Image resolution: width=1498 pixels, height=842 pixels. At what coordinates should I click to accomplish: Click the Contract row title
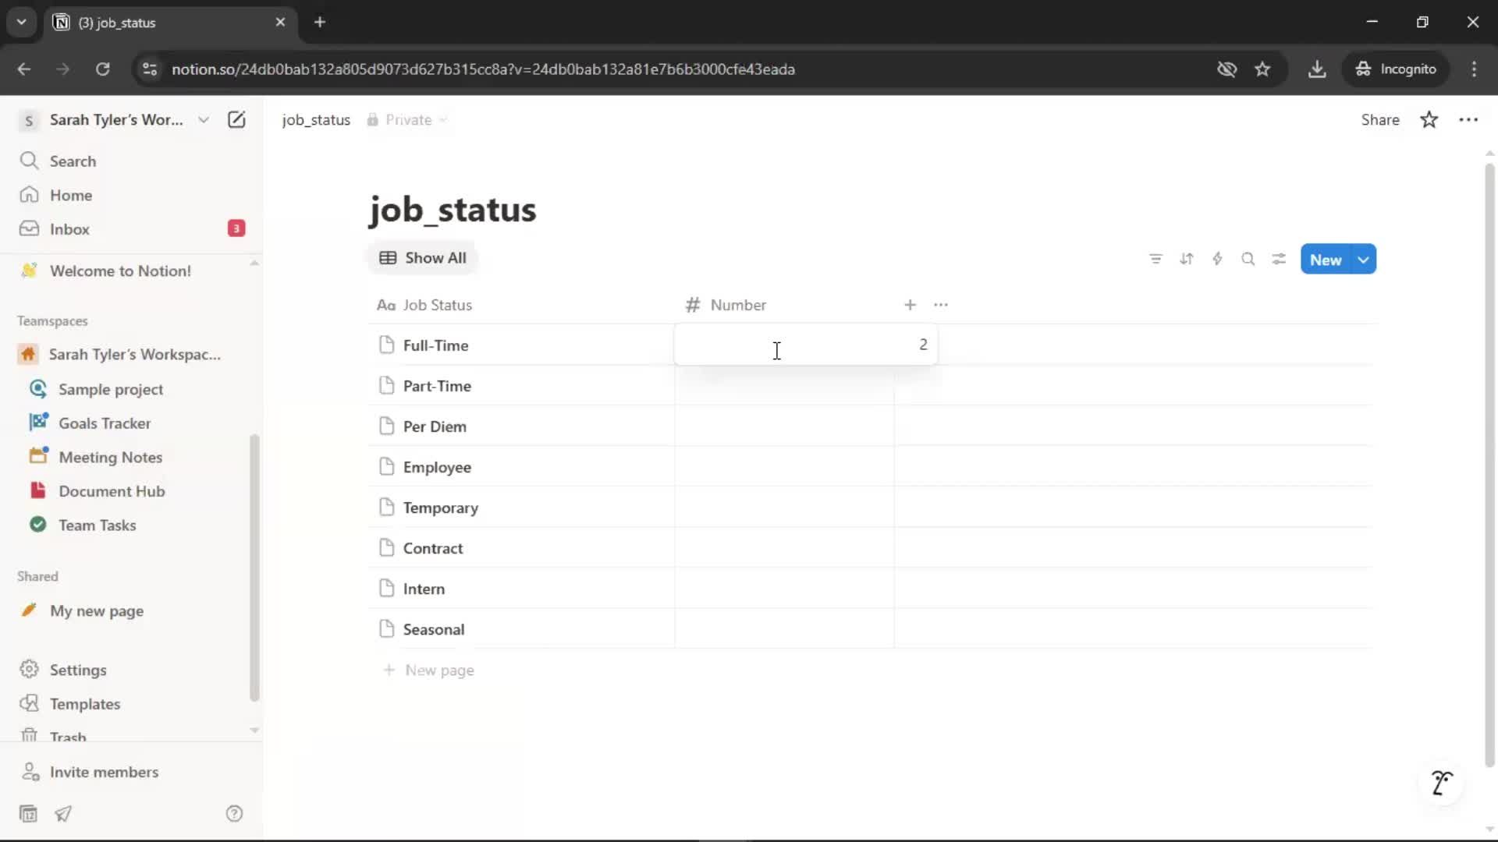tap(432, 548)
